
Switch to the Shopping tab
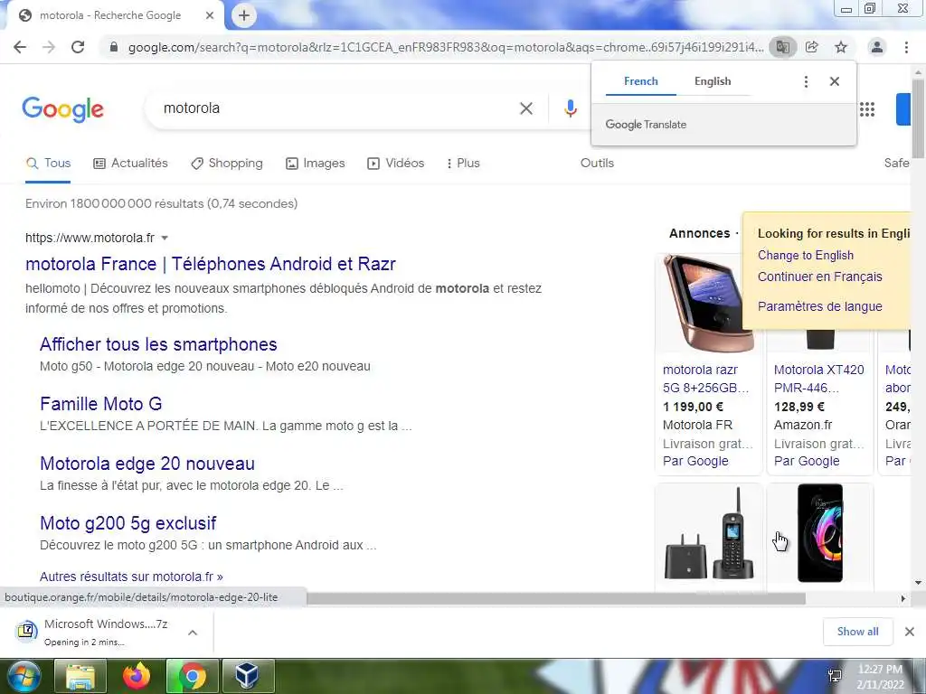227,163
